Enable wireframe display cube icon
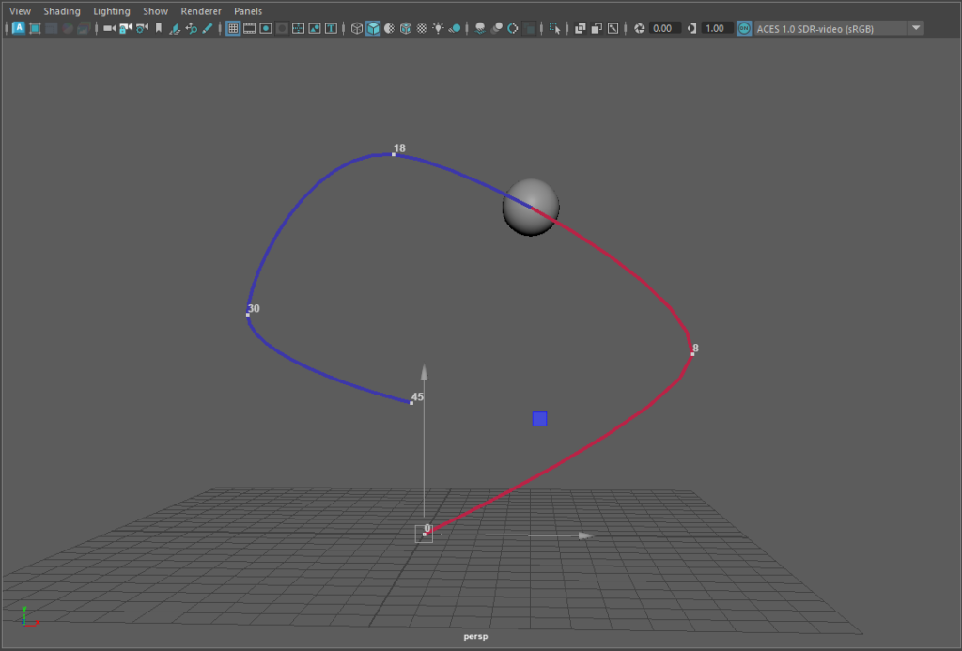The image size is (962, 651). click(357, 28)
